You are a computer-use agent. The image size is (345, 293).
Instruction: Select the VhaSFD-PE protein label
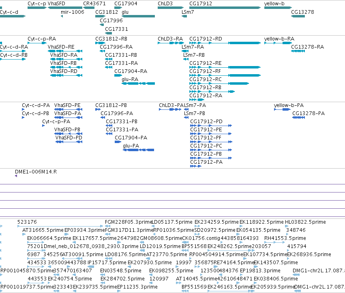coord(67,105)
